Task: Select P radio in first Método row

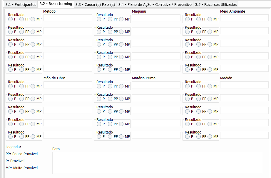Action: pos(11,19)
